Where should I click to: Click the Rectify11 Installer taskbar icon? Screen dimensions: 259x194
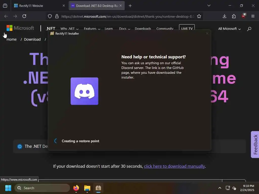click(98, 188)
